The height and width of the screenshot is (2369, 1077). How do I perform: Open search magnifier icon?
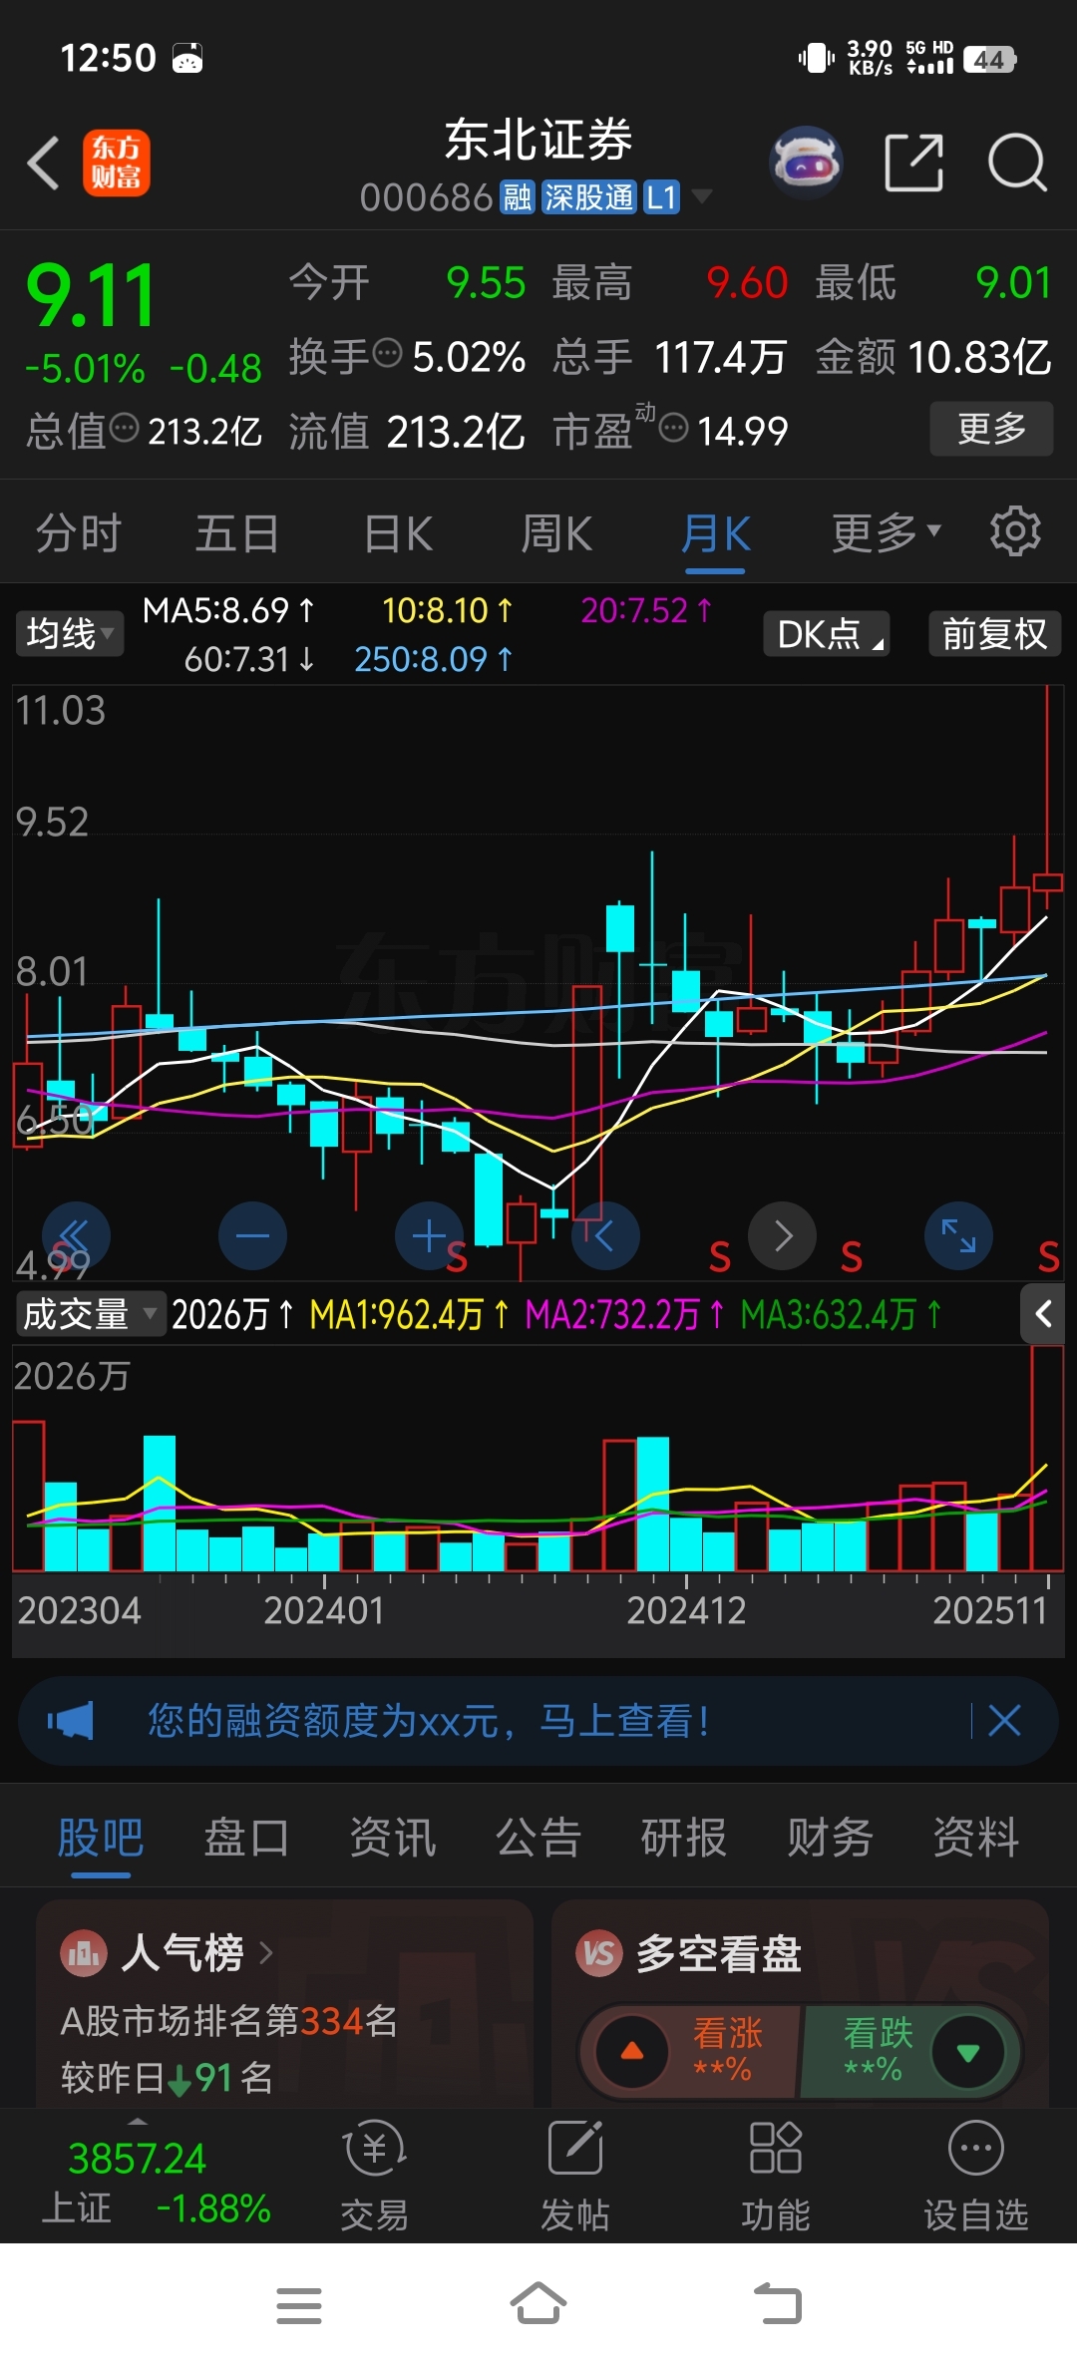point(1017,162)
